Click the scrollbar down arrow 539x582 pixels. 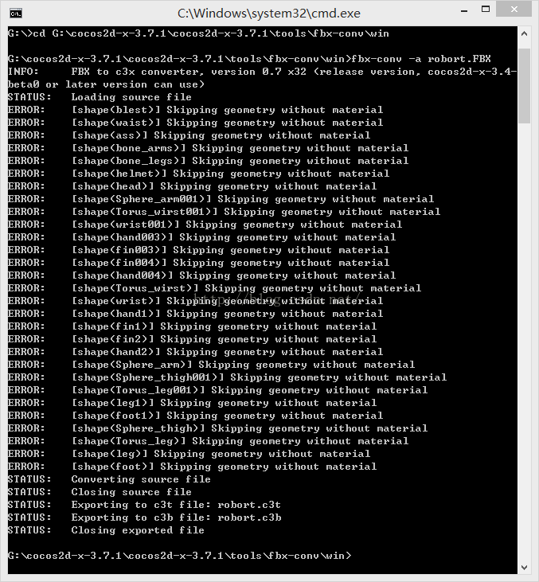524,567
